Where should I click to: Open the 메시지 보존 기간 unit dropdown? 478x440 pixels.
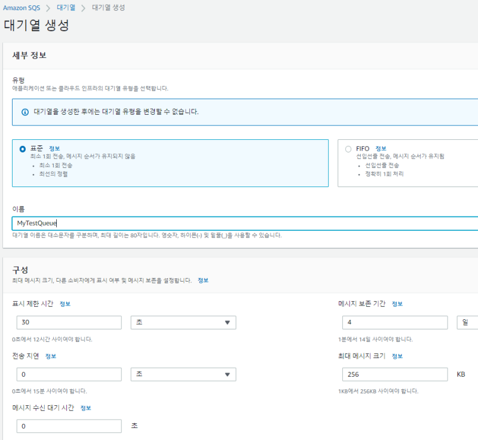pos(467,323)
